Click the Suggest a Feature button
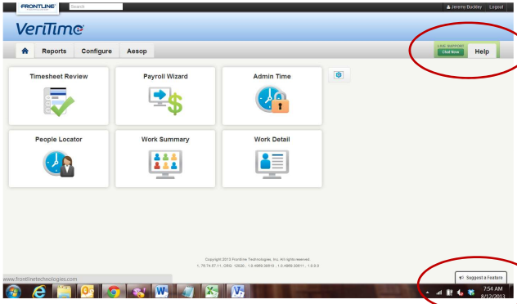The height and width of the screenshot is (304, 517). click(x=481, y=278)
